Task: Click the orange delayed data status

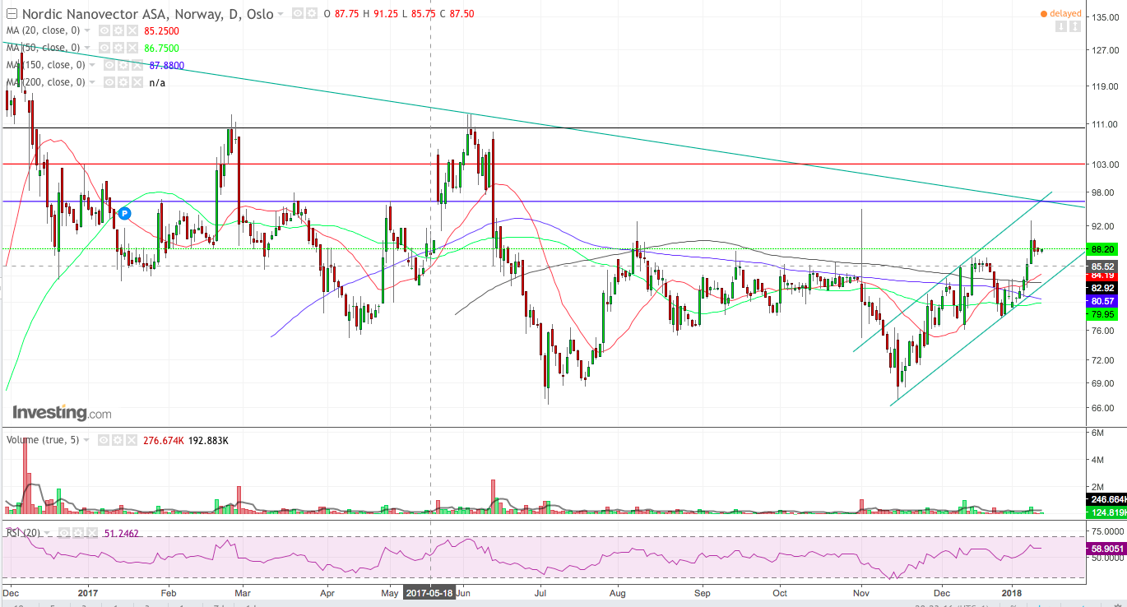Action: click(1061, 13)
